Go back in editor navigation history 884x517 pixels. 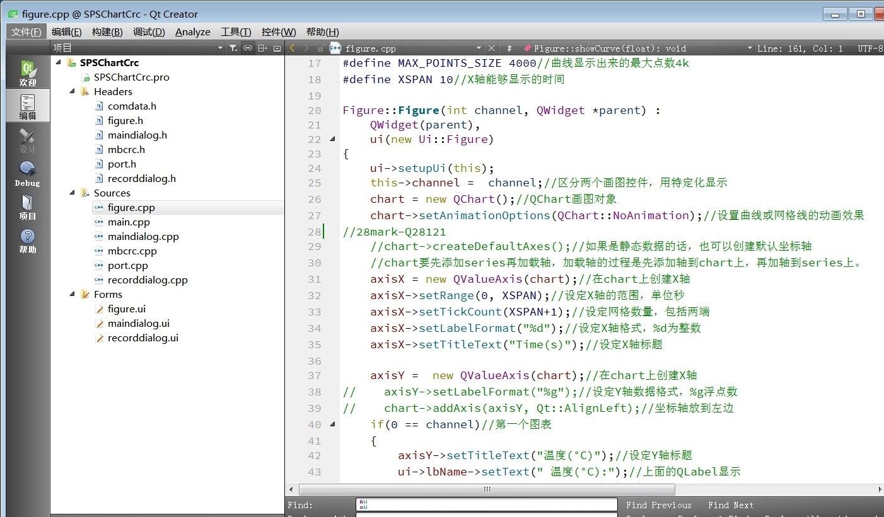(x=292, y=48)
